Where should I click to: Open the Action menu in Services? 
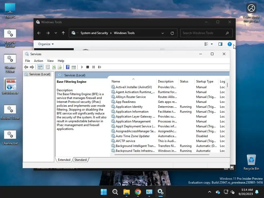point(38,61)
